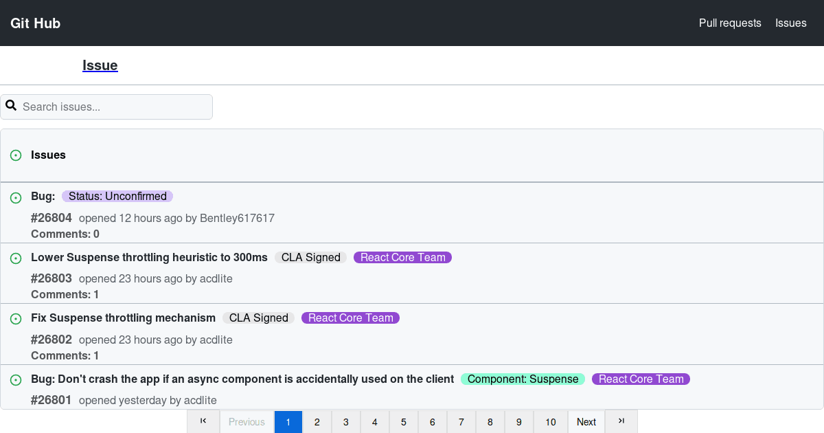Screen dimensions: 824x433
Task: Click 'Comments: 1' under issue #26803
Action: [x=65, y=294]
